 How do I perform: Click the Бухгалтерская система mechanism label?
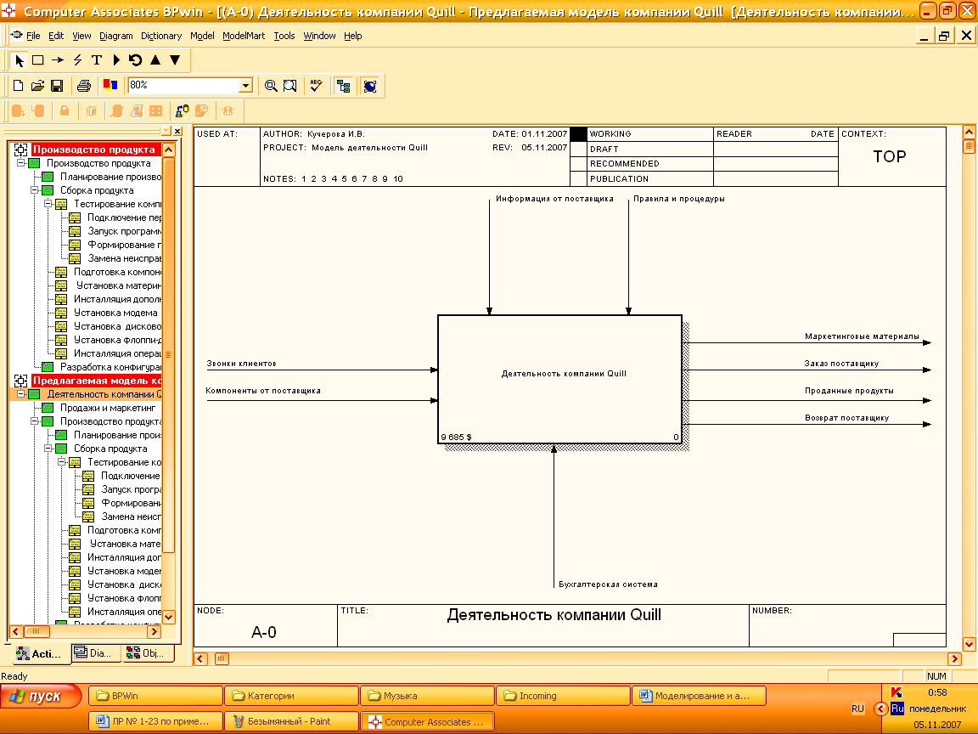[x=608, y=584]
